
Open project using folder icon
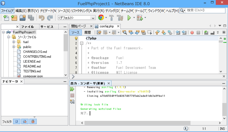coord(23,18)
